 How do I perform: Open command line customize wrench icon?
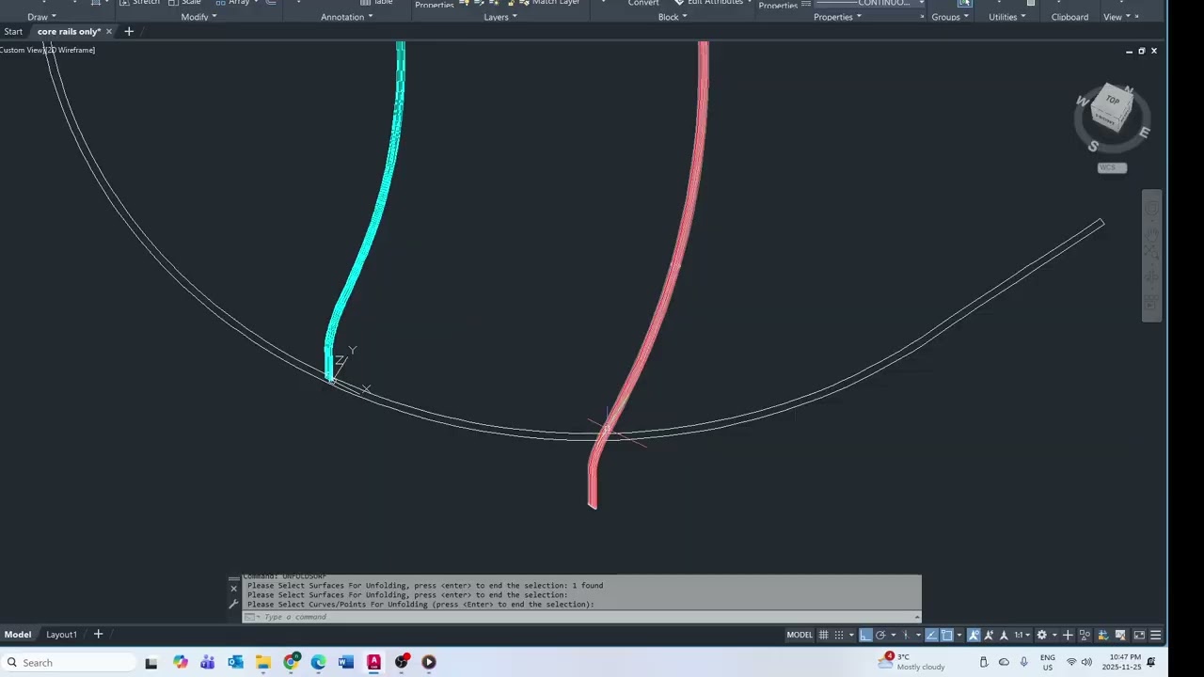(233, 604)
